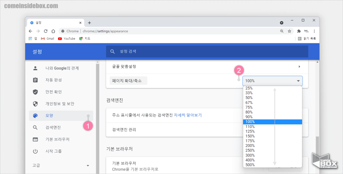Open the Extensions puzzle icon
Screen dimensions: 343x174
tap(299, 31)
